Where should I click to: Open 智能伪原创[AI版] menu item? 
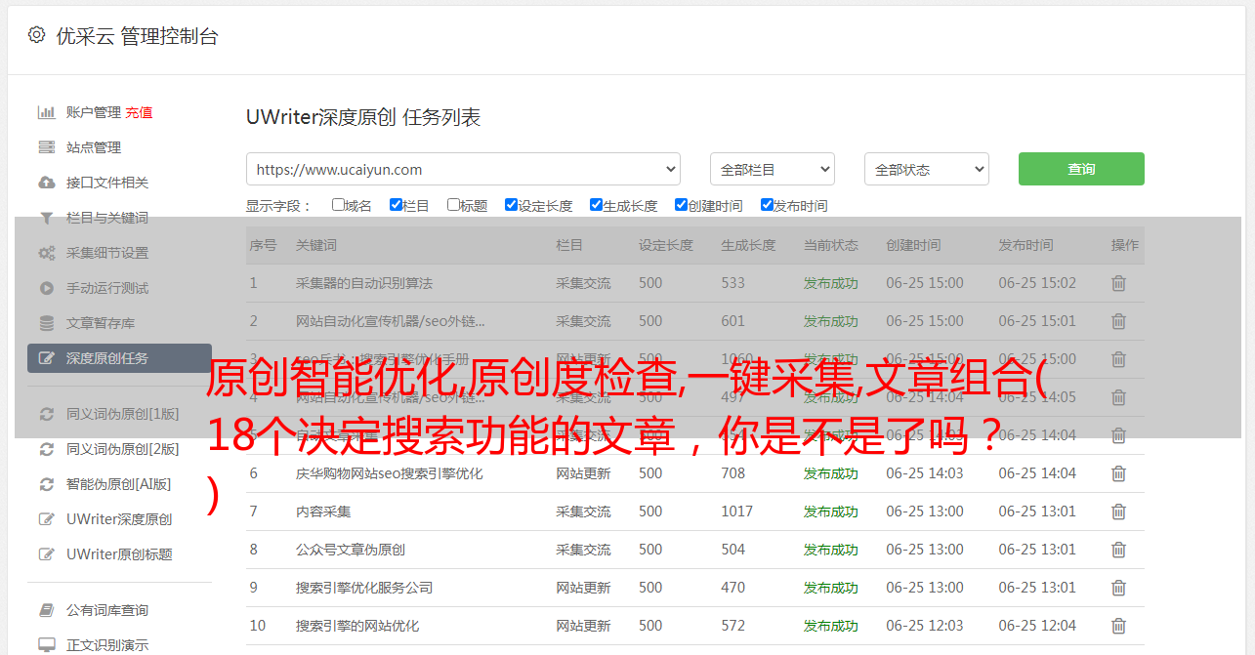(x=118, y=484)
